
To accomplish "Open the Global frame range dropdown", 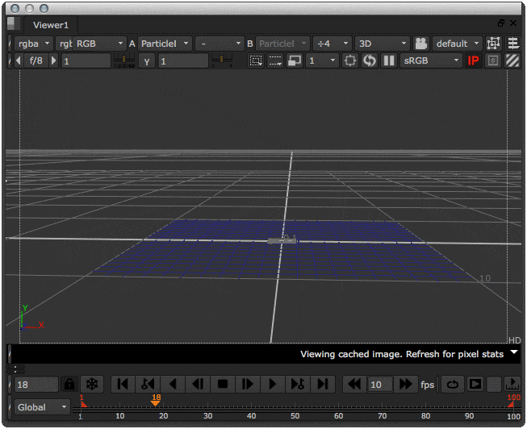I will pyautogui.click(x=42, y=407).
